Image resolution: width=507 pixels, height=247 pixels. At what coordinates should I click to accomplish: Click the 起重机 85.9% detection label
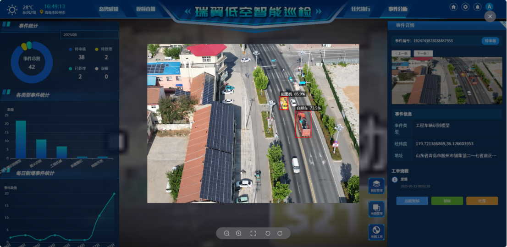pos(292,94)
